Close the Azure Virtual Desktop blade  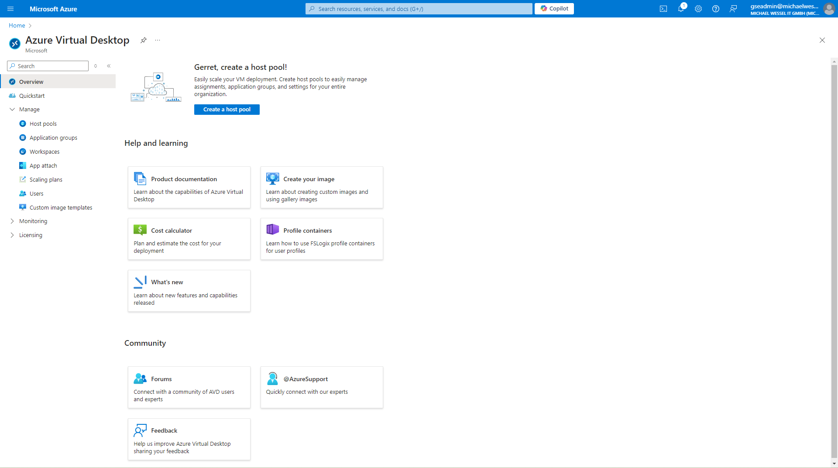point(822,40)
